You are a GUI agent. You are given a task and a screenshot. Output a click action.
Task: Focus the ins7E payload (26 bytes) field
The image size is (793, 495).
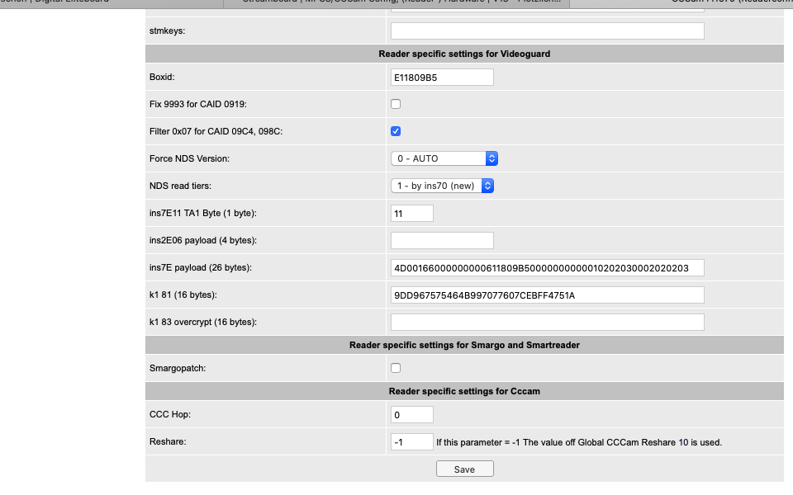click(547, 267)
